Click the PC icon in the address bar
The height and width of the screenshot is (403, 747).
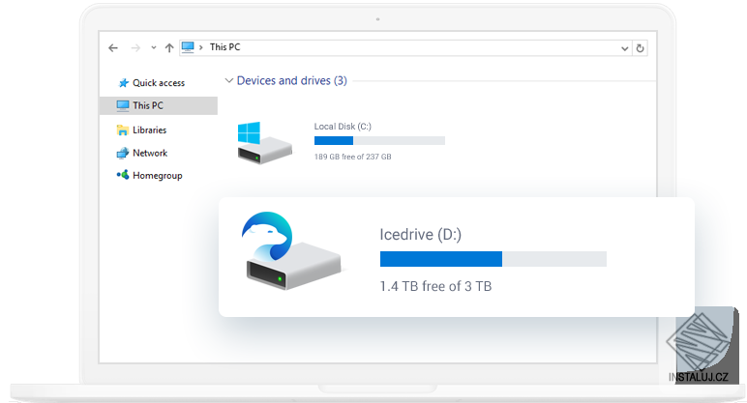pyautogui.click(x=188, y=47)
